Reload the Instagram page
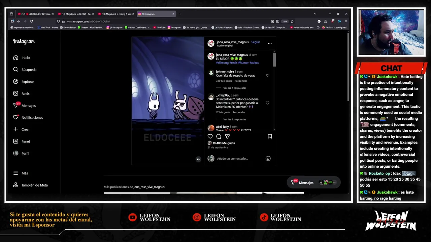431x242 pixels. [31, 21]
